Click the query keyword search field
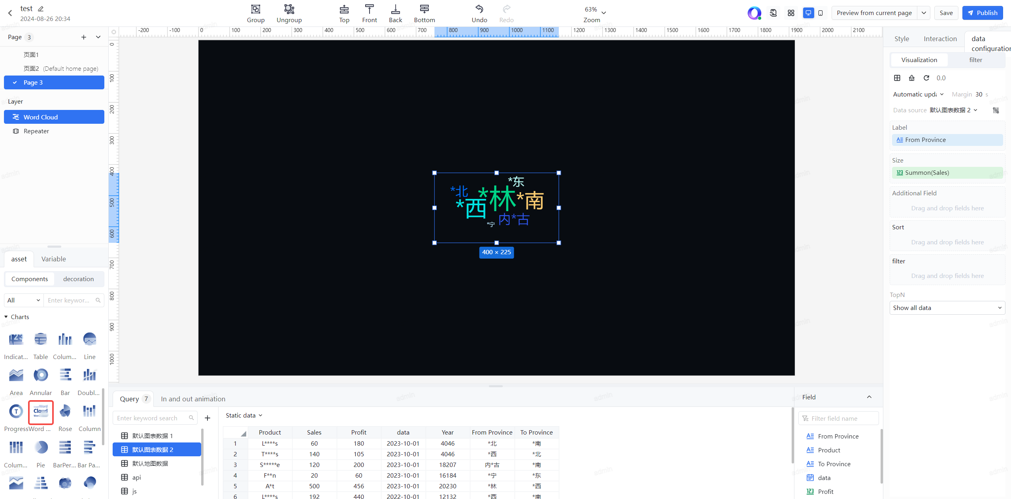Viewport: 1011px width, 499px height. click(155, 418)
